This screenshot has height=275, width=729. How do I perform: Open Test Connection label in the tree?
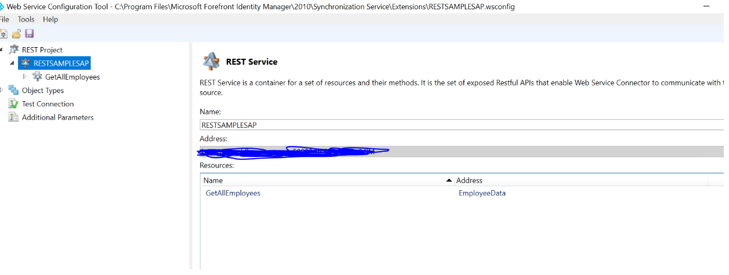click(48, 104)
